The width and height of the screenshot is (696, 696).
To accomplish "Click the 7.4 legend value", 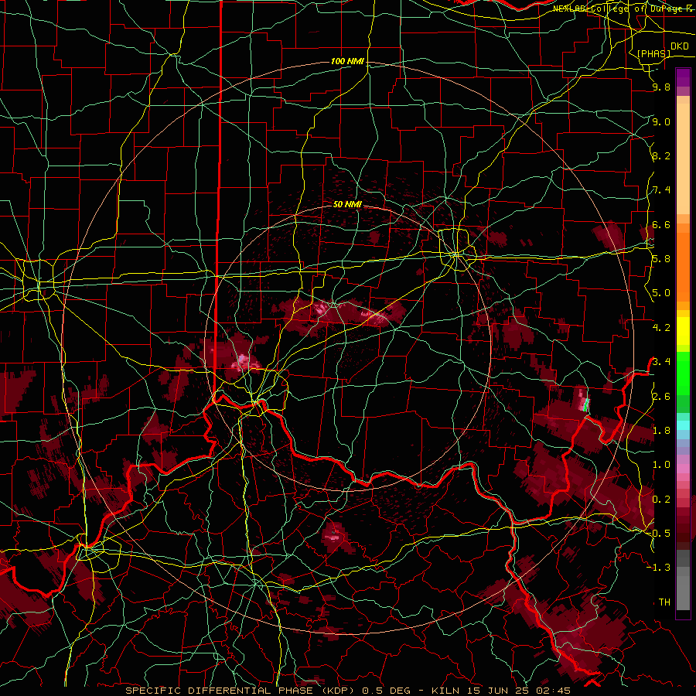I will tap(661, 190).
